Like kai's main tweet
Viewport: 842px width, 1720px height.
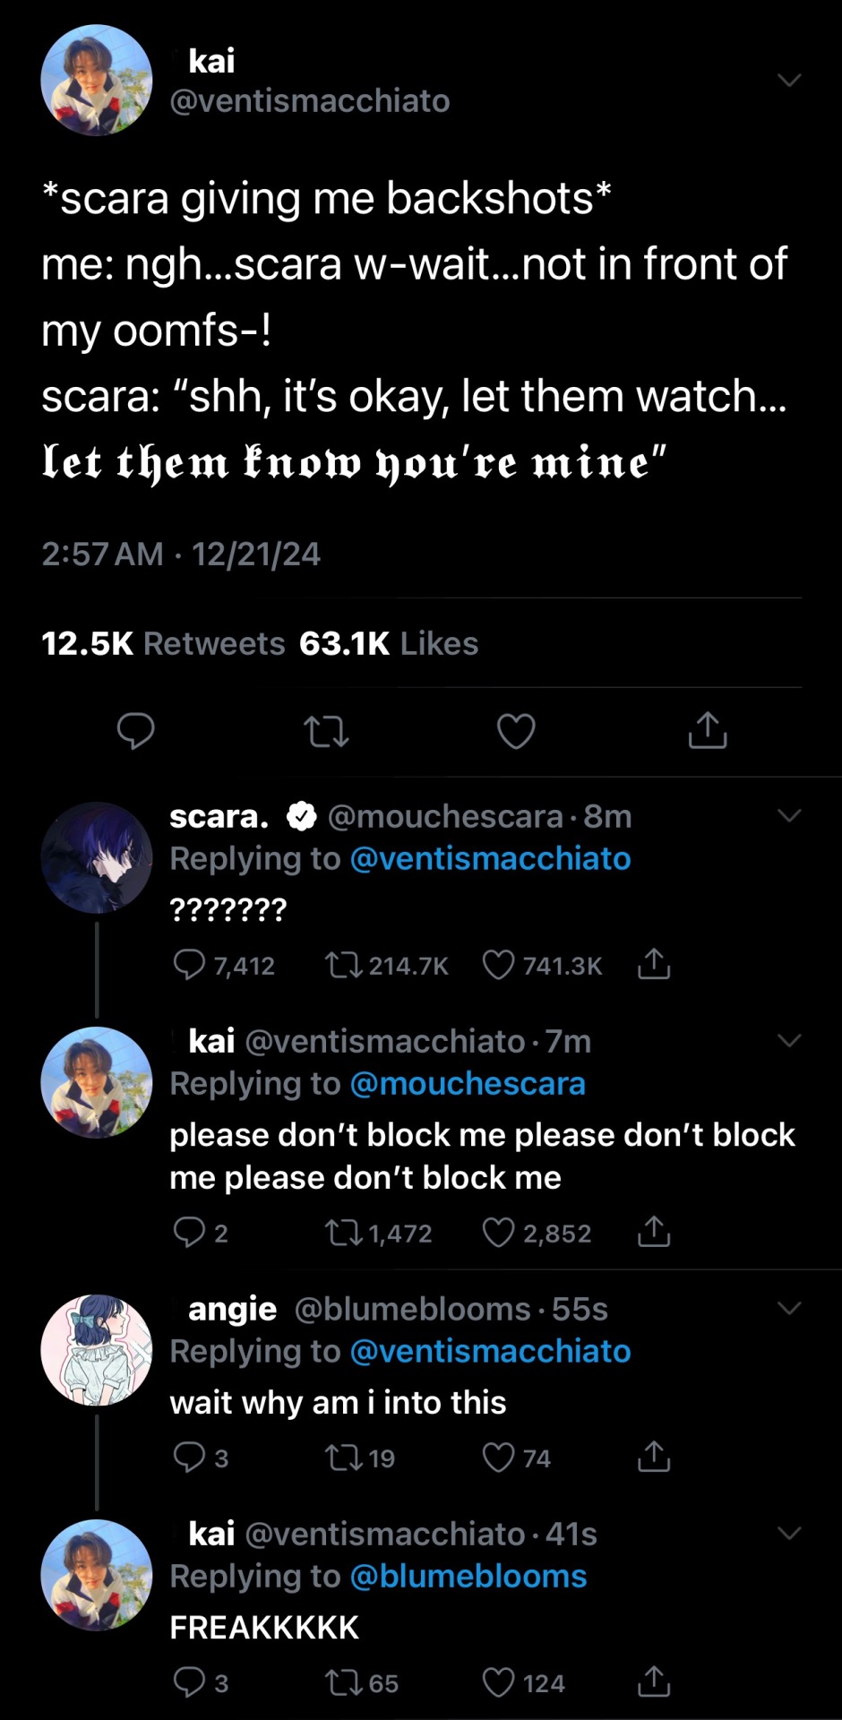(x=516, y=731)
